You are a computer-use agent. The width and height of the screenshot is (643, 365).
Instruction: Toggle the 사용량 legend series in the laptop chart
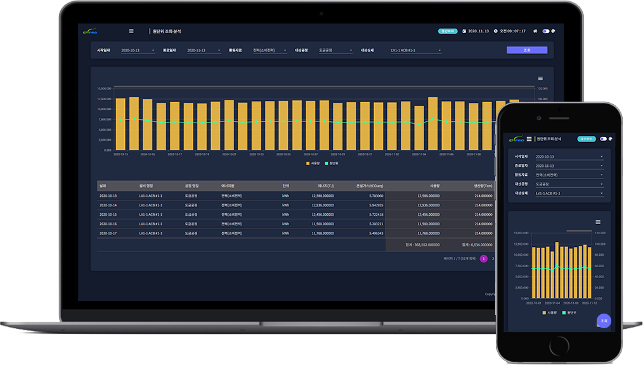click(x=313, y=163)
